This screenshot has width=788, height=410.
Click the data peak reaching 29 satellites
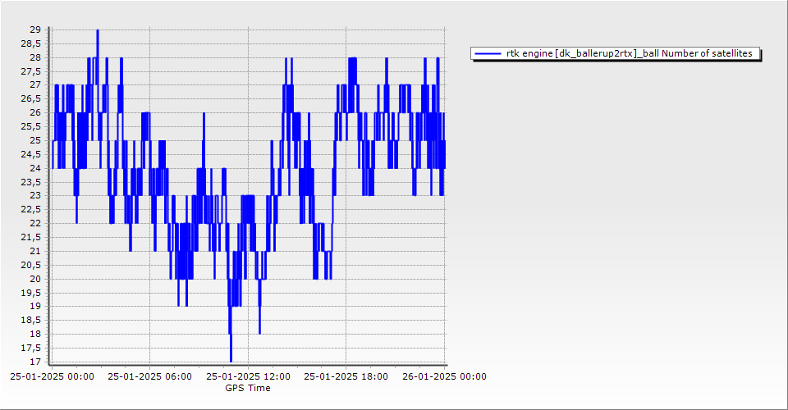(x=98, y=31)
